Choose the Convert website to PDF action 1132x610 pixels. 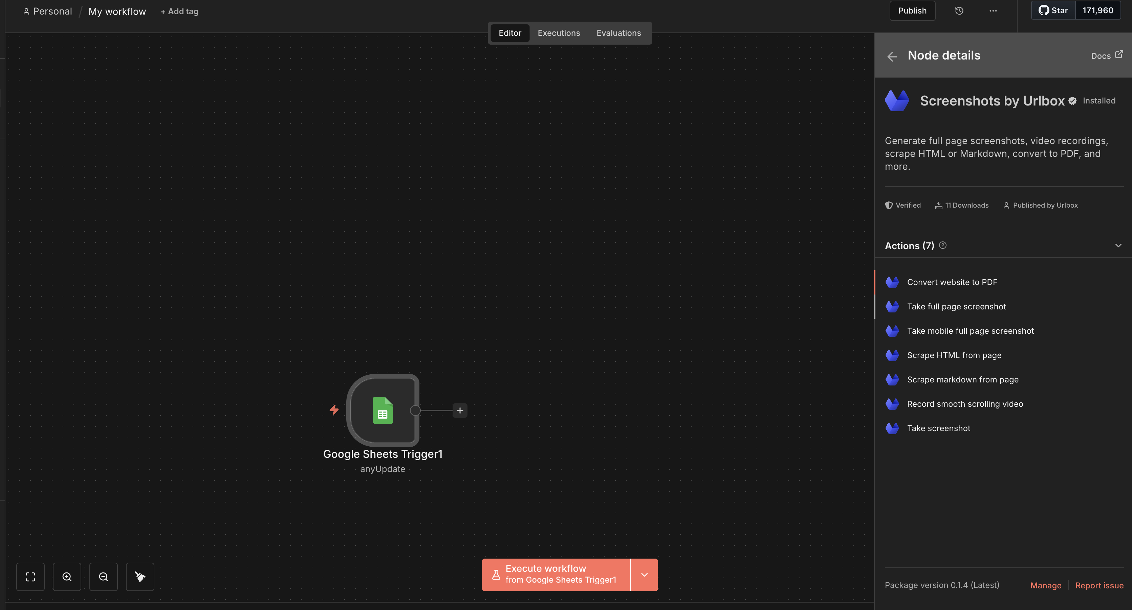click(x=952, y=282)
